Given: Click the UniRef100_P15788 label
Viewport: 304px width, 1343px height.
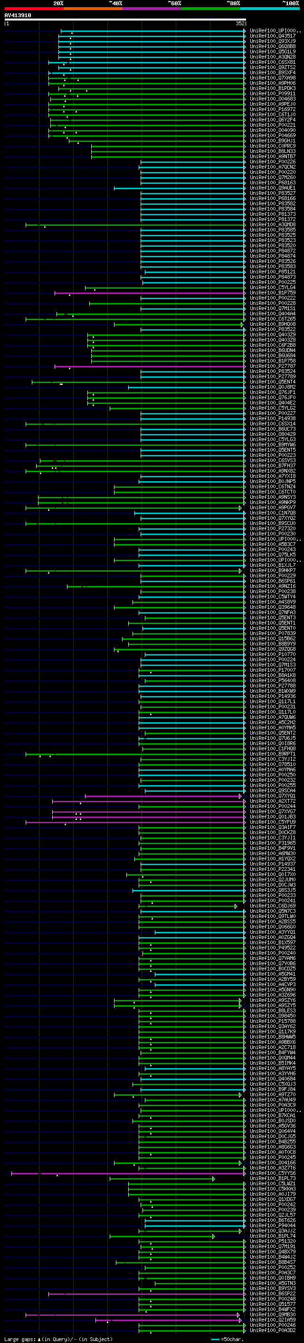Looking at the screenshot, I should (272, 1021).
